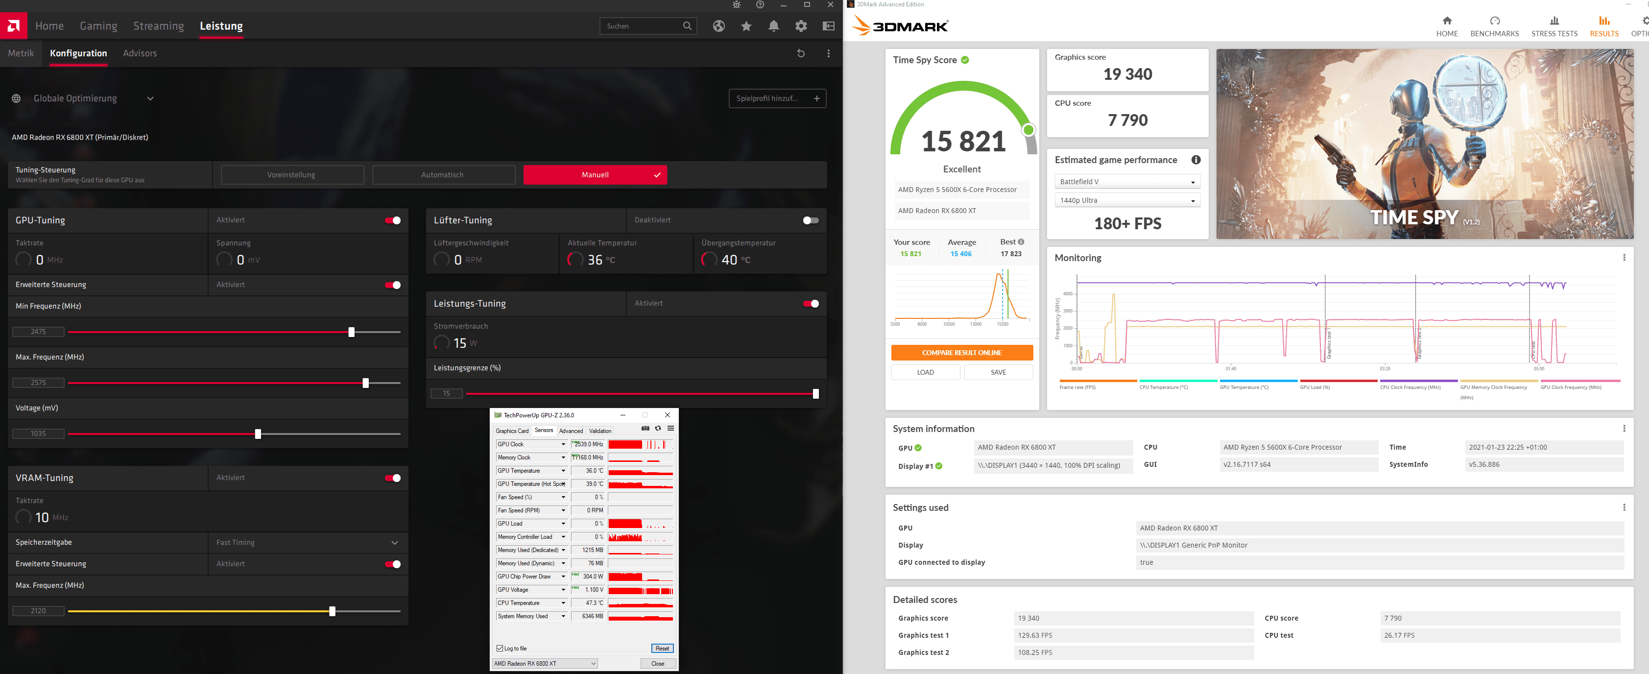This screenshot has height=674, width=1649.
Task: Click the reset tuning arrow icon
Action: (801, 53)
